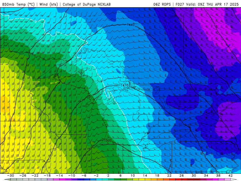
Task: Click the '06Z RDPS' model run label
Action: [162, 4]
